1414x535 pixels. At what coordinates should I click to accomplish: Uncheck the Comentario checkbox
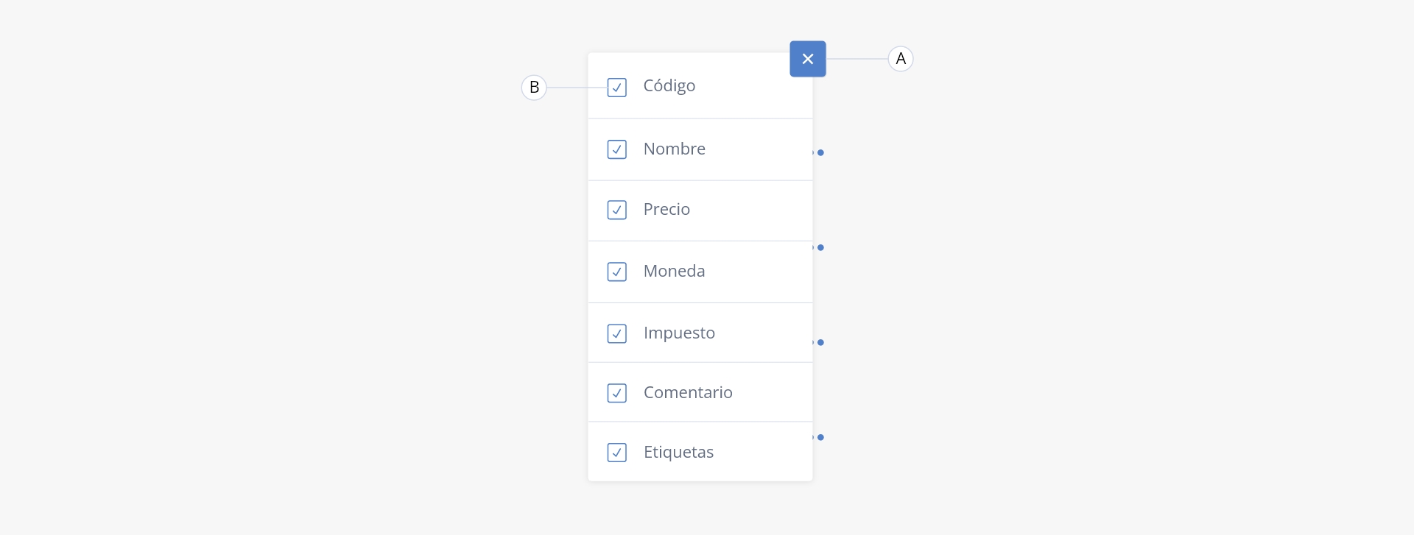[617, 393]
